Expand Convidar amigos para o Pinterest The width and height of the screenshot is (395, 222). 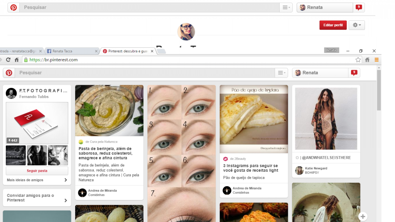coord(37,198)
